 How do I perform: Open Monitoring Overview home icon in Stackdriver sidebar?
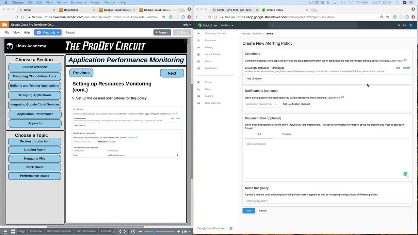(x=199, y=34)
